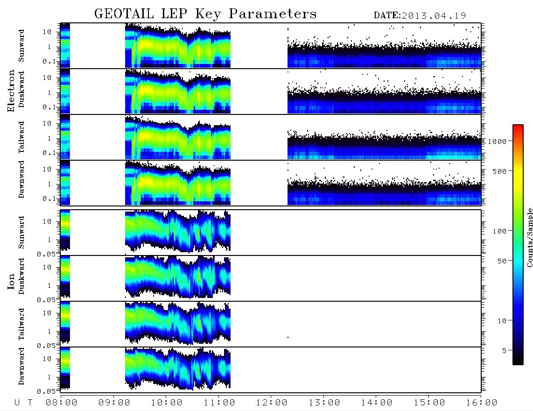Click the vertical "Electron" group label

[11, 91]
